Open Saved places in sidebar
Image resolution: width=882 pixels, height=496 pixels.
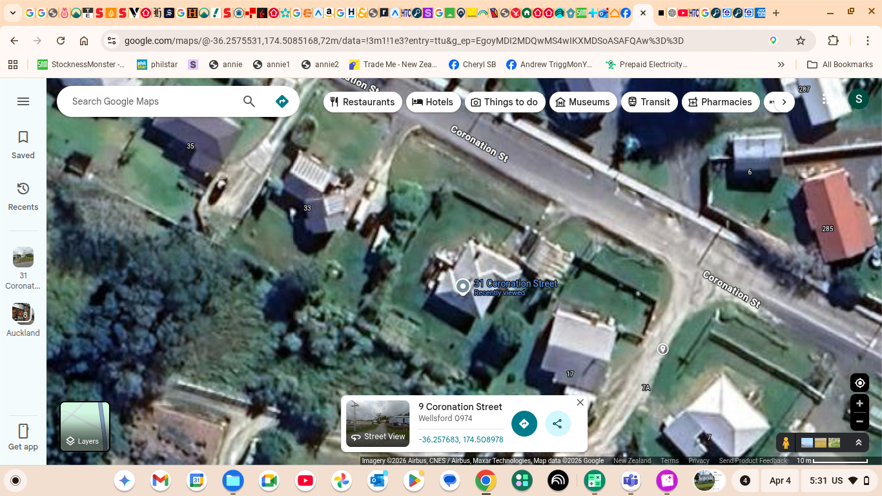point(23,144)
